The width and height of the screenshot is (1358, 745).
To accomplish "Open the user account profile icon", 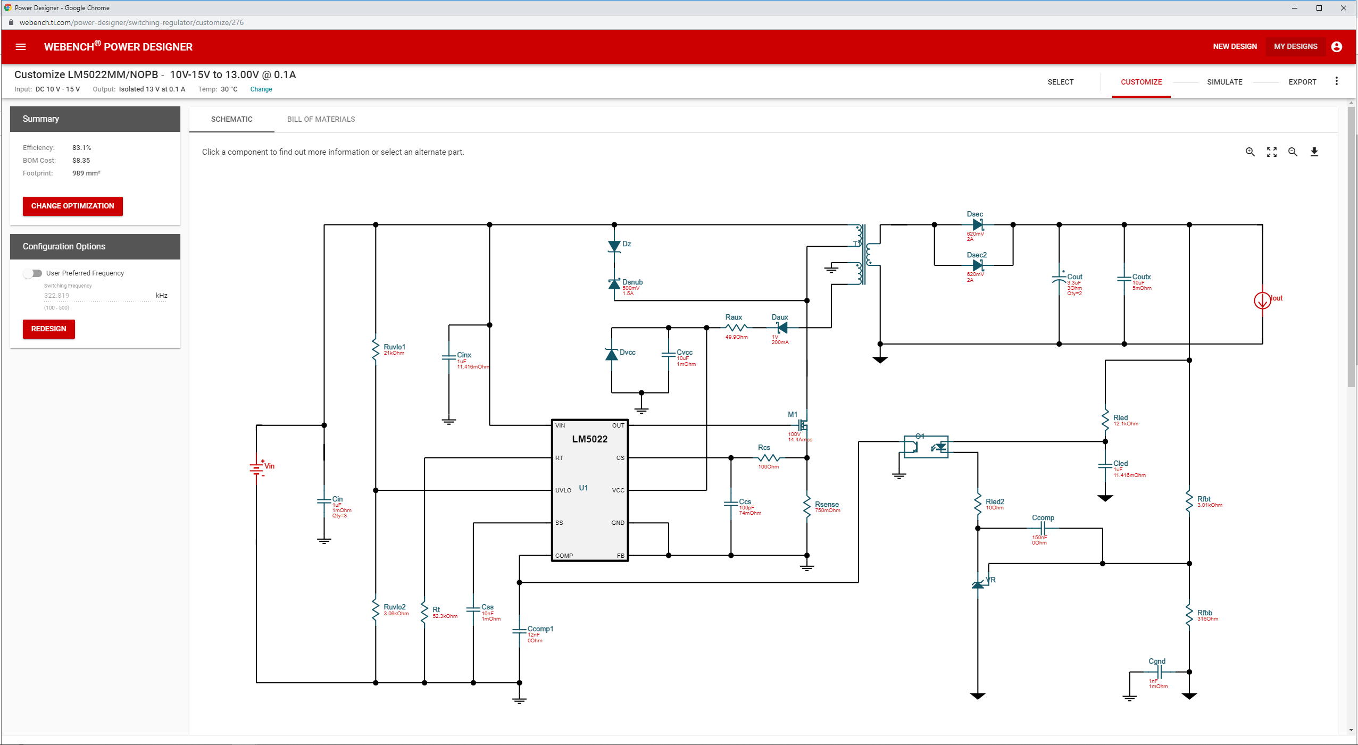I will coord(1336,47).
